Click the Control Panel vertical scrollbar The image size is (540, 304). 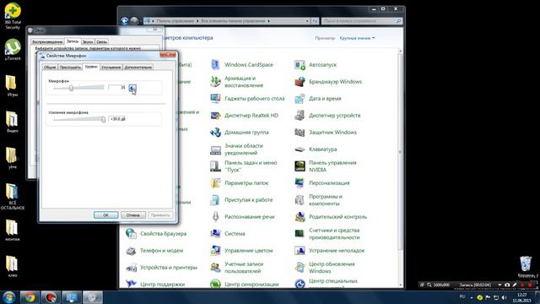click(x=400, y=152)
